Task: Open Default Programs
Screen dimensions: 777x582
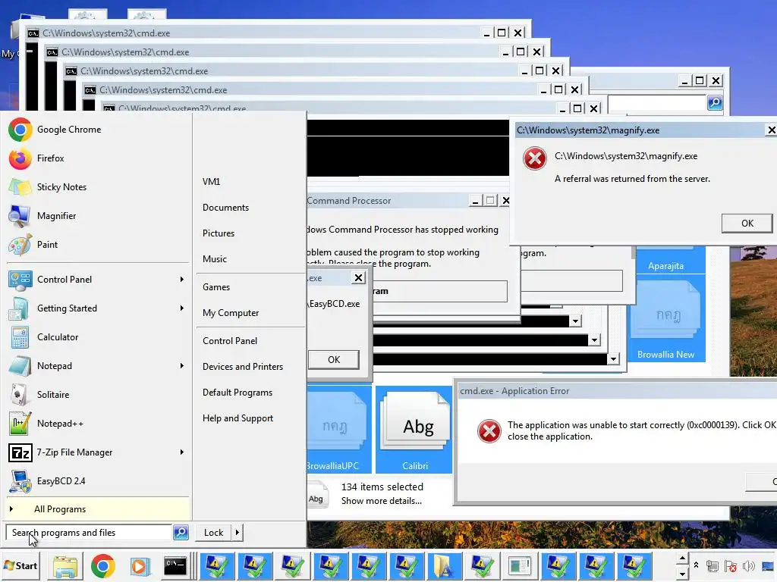Action: [238, 393]
